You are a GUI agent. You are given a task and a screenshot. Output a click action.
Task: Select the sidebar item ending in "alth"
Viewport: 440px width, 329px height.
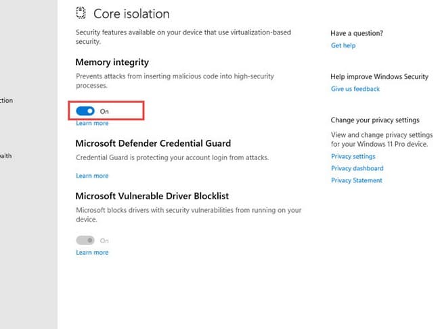pos(5,156)
